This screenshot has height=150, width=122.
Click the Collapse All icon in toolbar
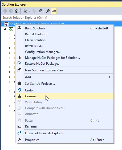(40, 11)
